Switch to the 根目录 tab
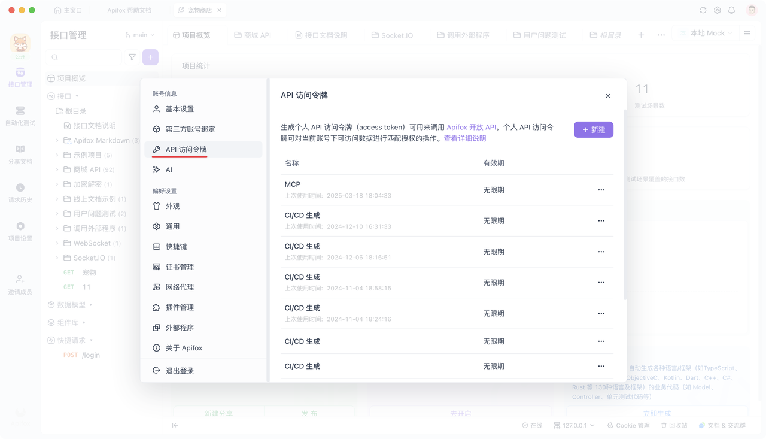The width and height of the screenshot is (766, 439). pos(605,35)
